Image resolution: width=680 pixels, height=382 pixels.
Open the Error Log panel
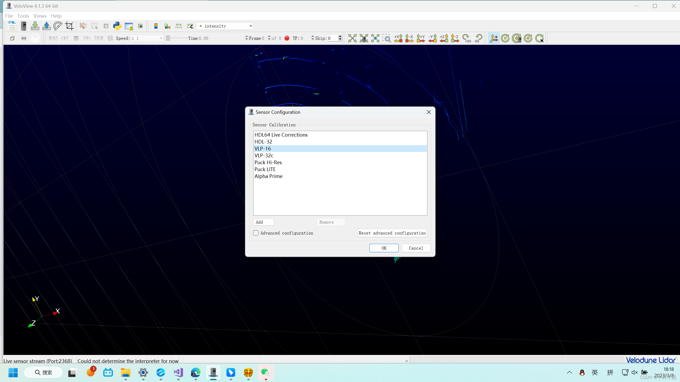click(x=129, y=26)
